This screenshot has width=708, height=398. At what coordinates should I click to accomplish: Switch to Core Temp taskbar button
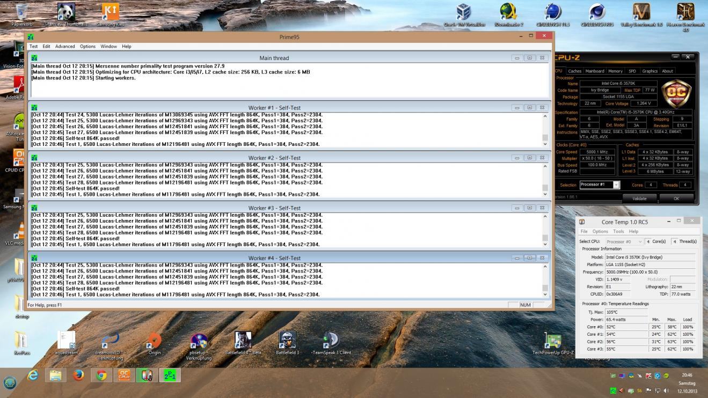(147, 375)
